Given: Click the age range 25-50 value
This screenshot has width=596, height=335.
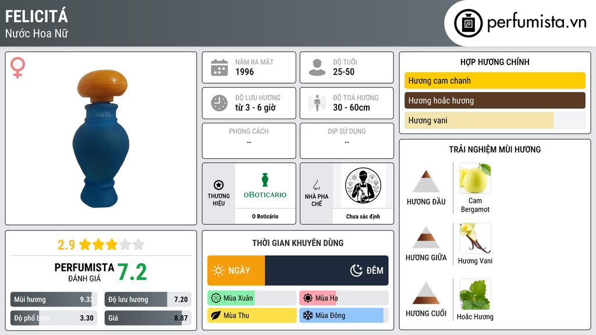Looking at the screenshot, I should pos(343,72).
